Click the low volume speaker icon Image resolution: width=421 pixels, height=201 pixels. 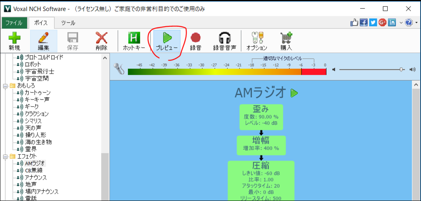click(334, 69)
